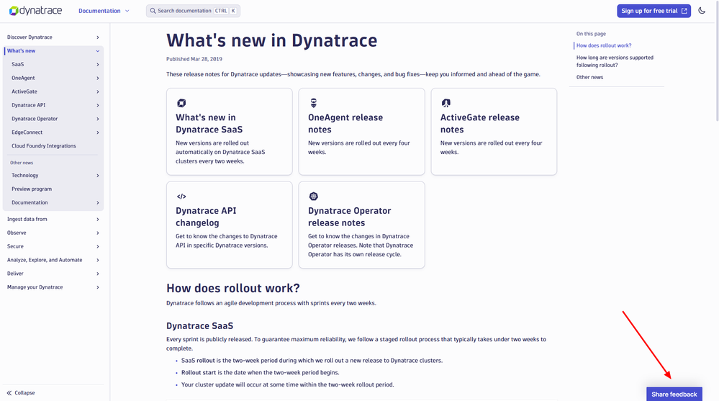This screenshot has height=401, width=719.
Task: Click the Dynatrace API code icon
Action: [181, 197]
